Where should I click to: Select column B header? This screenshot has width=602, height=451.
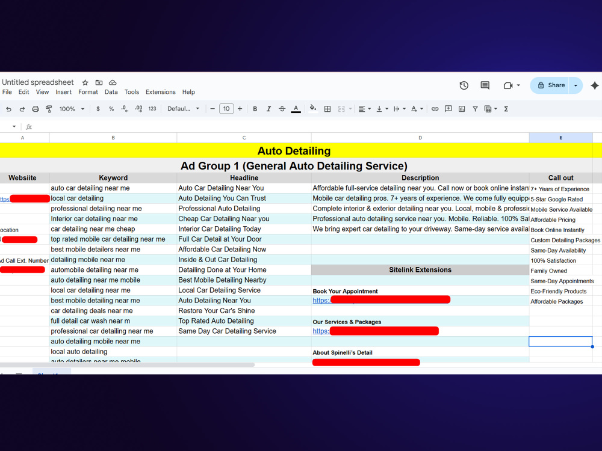[113, 138]
